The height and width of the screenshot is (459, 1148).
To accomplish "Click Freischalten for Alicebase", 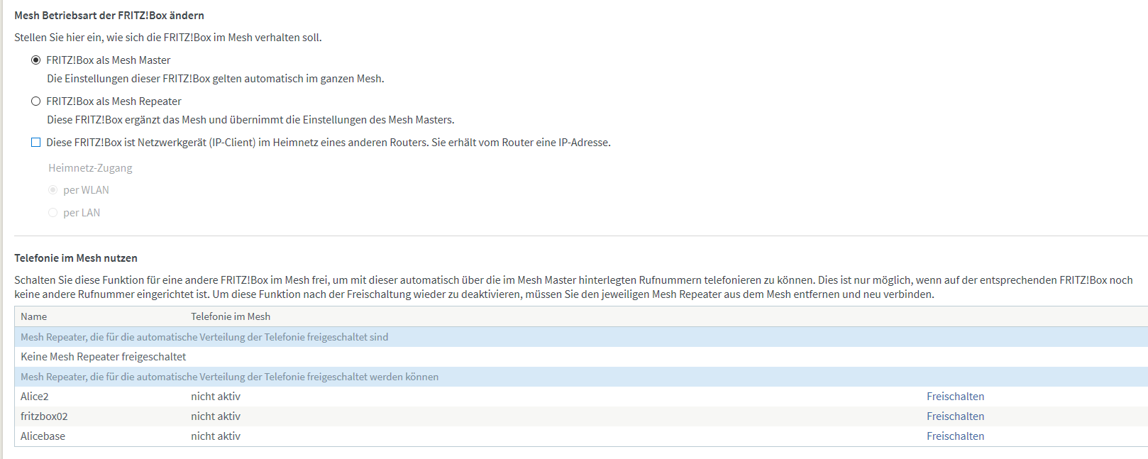I will pos(955,436).
